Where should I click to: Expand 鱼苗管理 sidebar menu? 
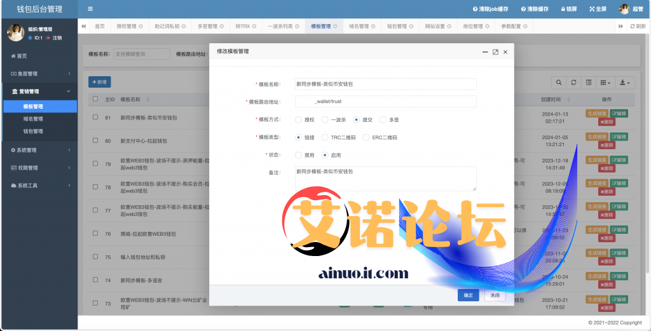click(x=39, y=74)
